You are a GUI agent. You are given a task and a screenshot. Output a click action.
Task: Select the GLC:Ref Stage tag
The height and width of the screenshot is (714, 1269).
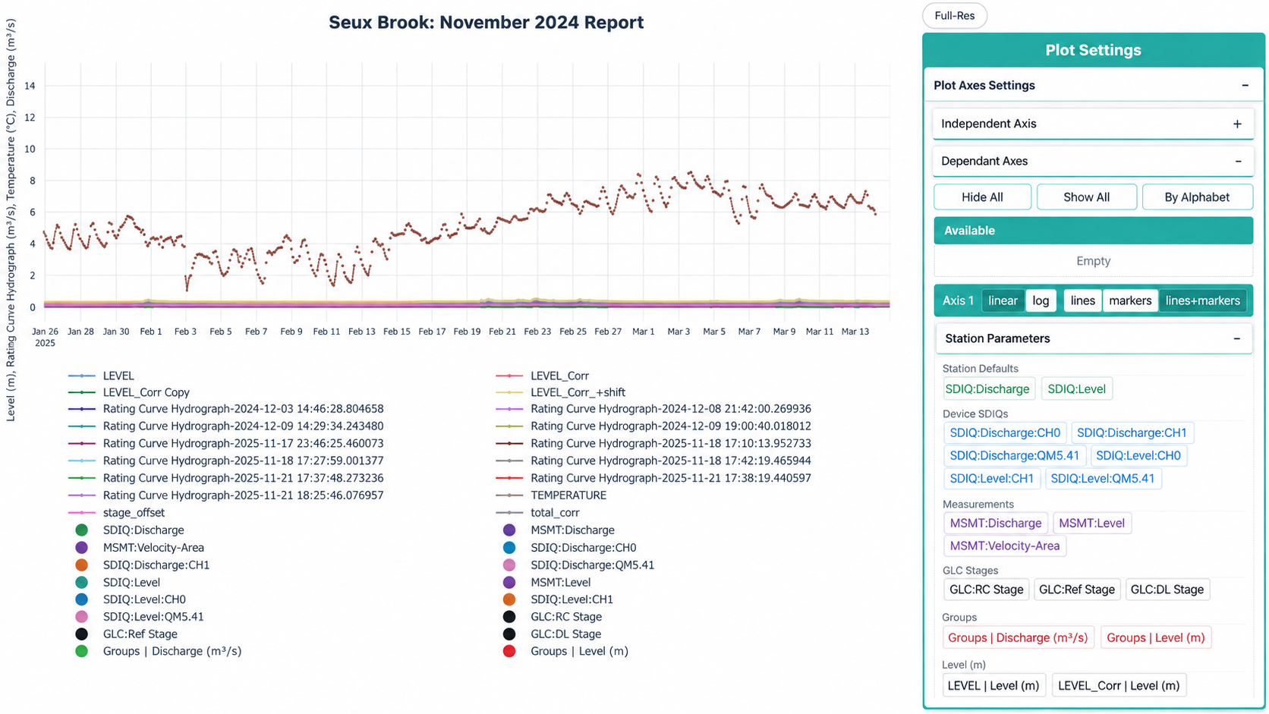[1076, 590]
